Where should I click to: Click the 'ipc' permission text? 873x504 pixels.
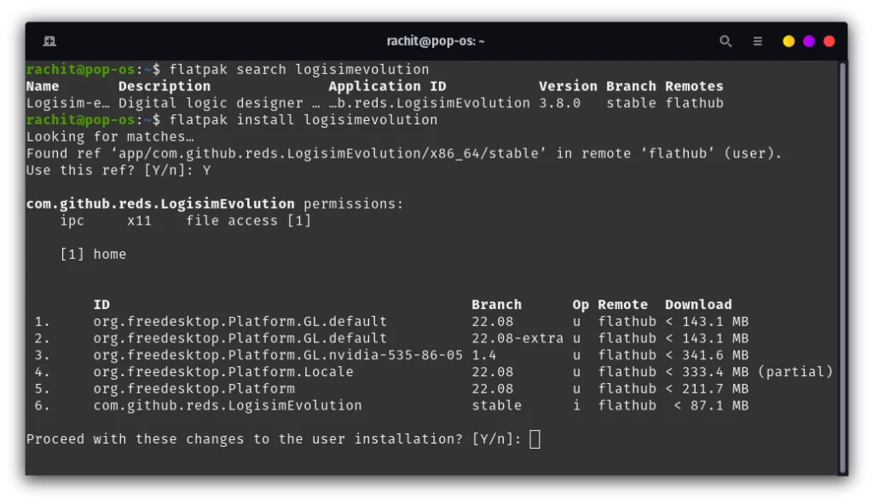[72, 220]
